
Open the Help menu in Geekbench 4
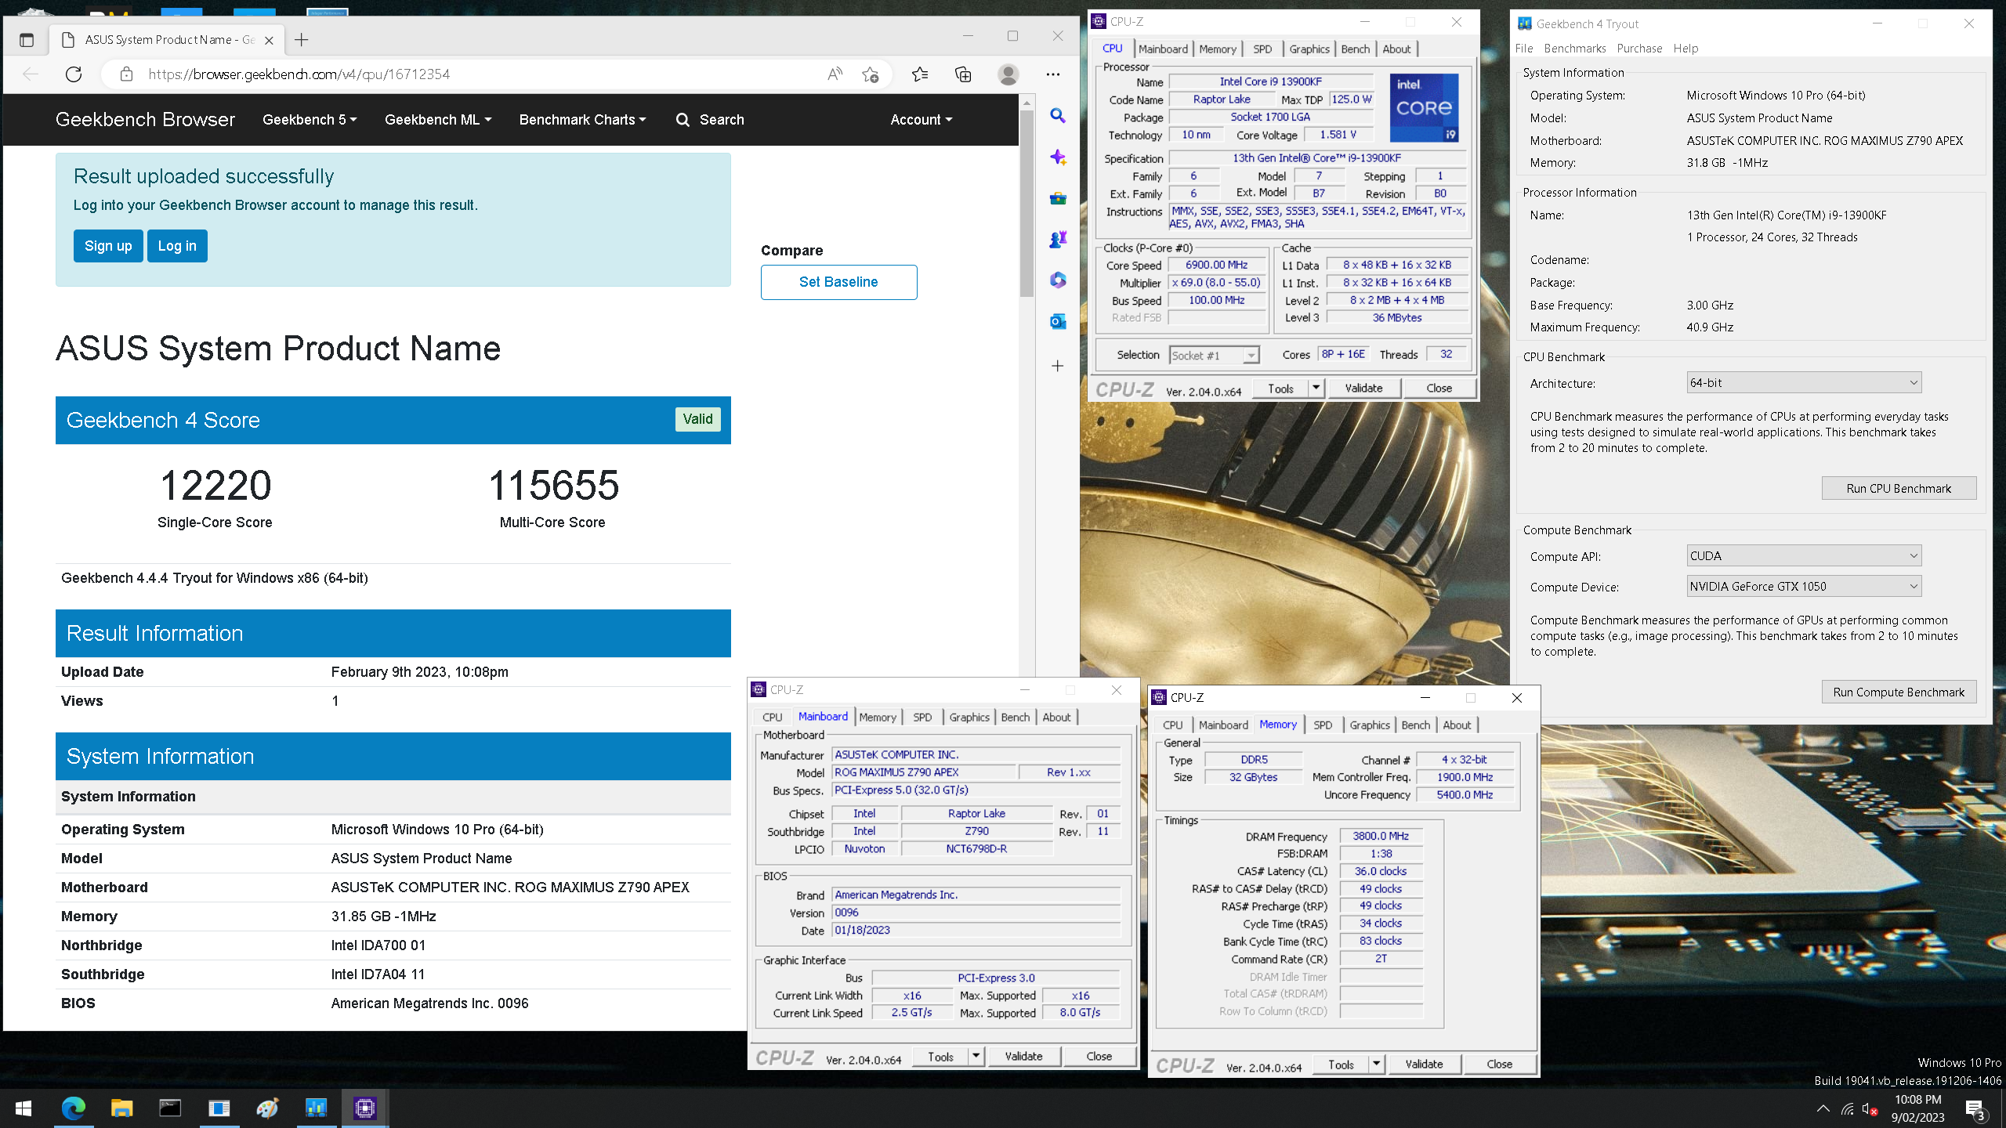(1686, 49)
